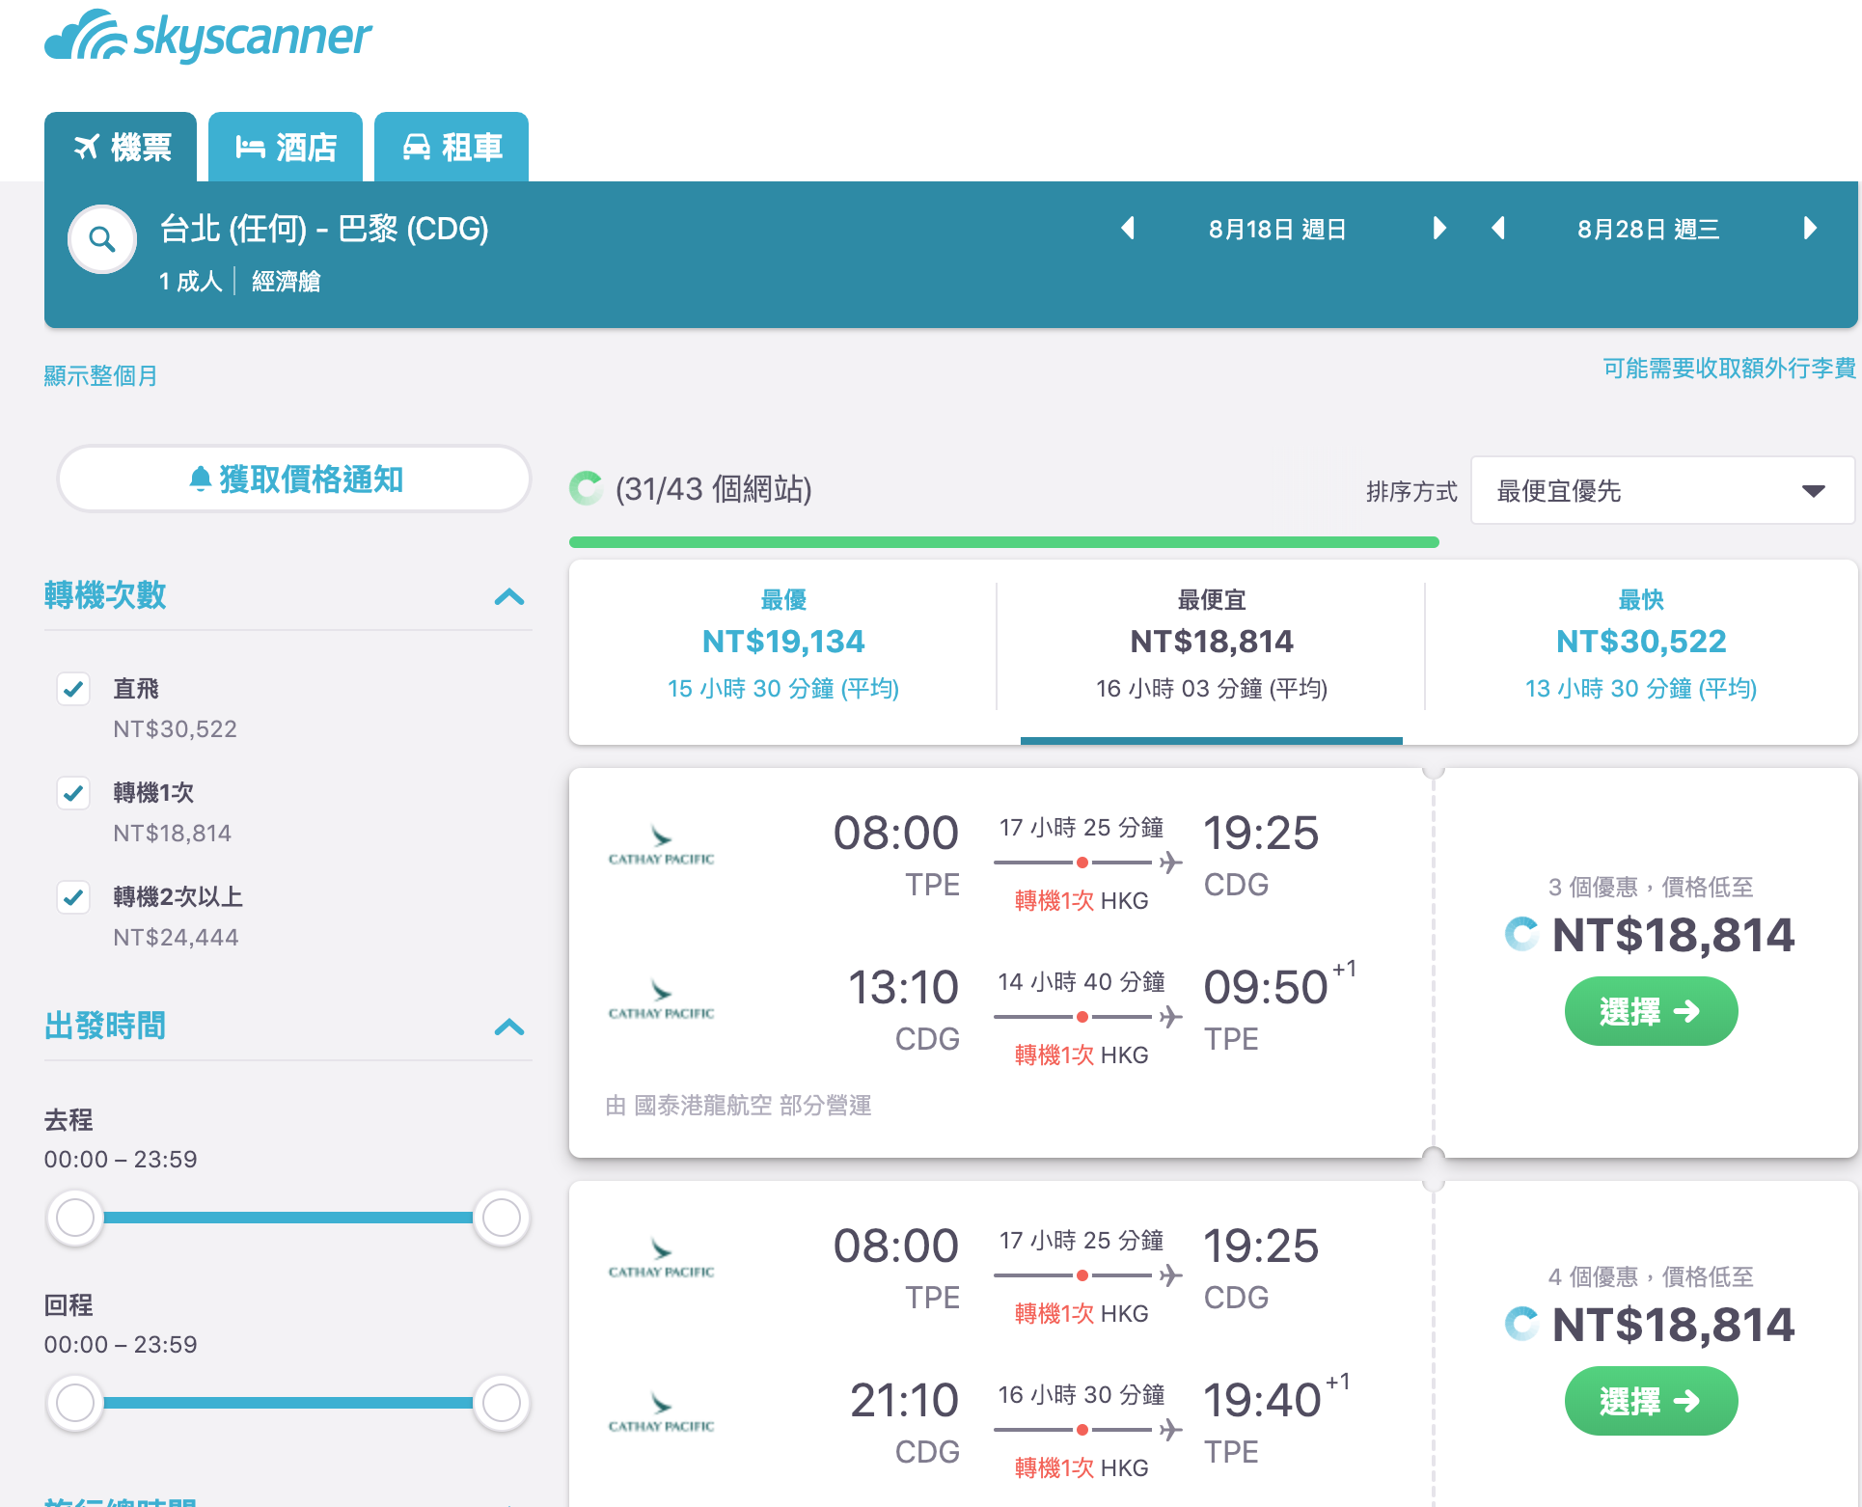The height and width of the screenshot is (1507, 1862).
Task: Click the 回程 slider right handle
Action: point(502,1403)
